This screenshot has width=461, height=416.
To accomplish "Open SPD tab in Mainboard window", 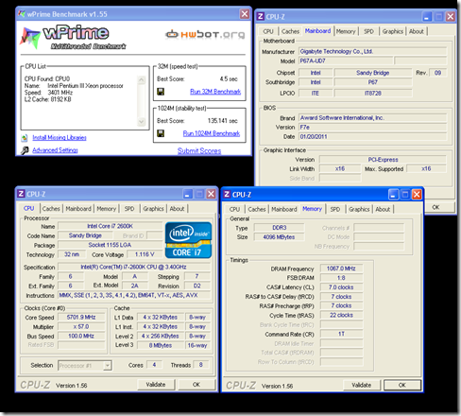I will tap(368, 31).
